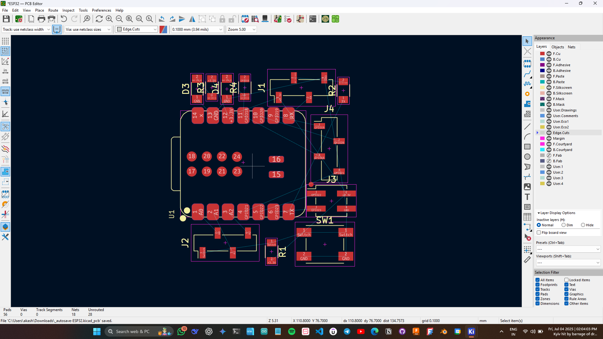The image size is (603, 339).
Task: Show the F.Fab layer via eye
Action: 549,155
